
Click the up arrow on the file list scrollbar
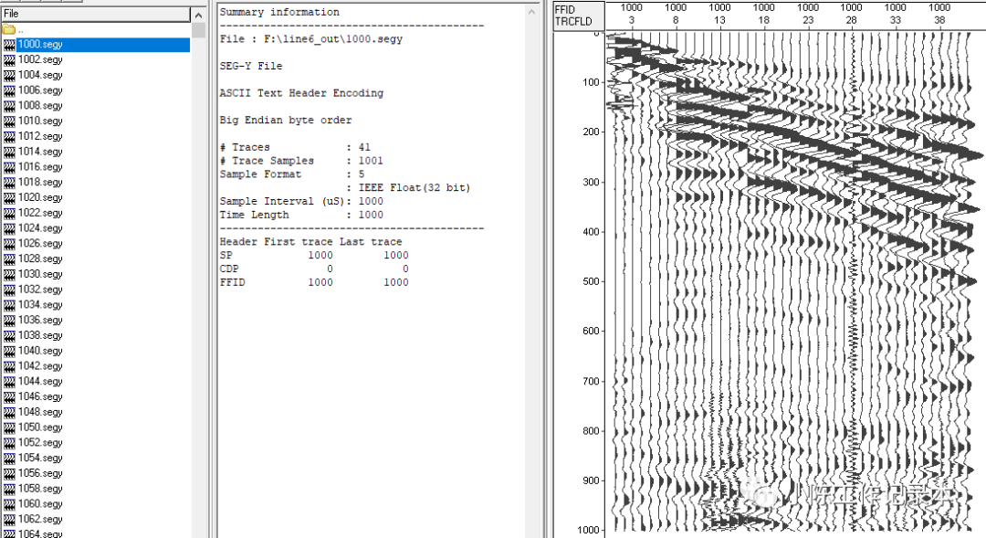pyautogui.click(x=199, y=14)
